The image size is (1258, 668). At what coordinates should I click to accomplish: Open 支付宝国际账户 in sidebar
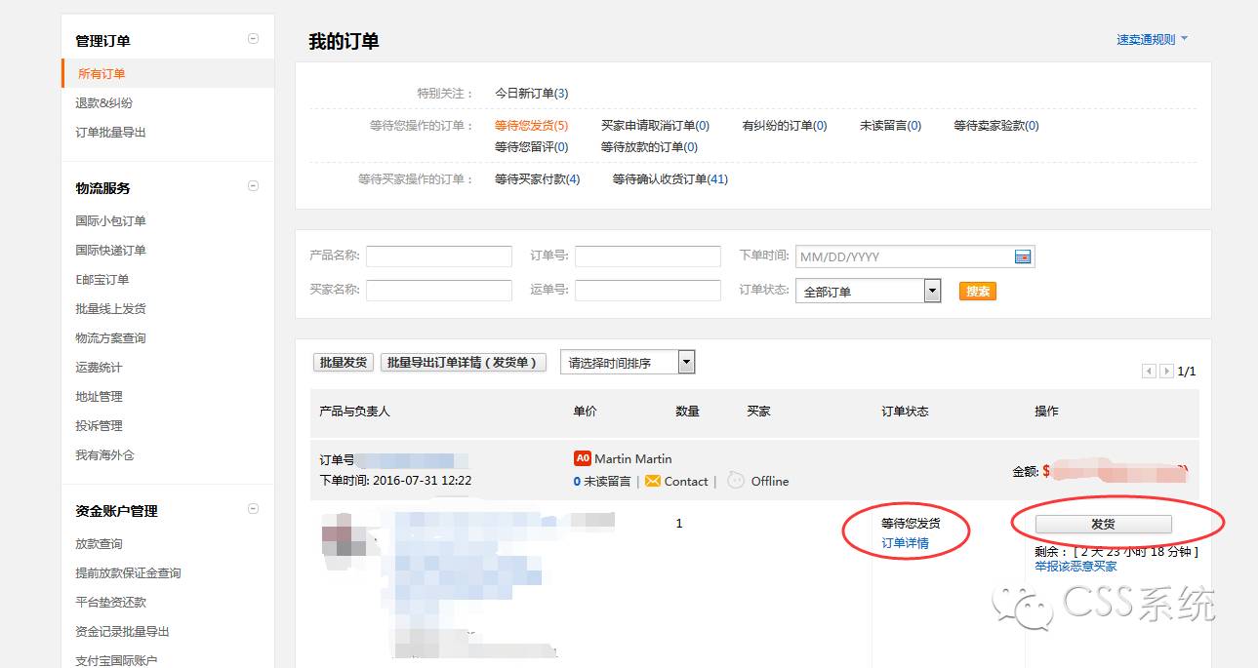click(x=116, y=660)
